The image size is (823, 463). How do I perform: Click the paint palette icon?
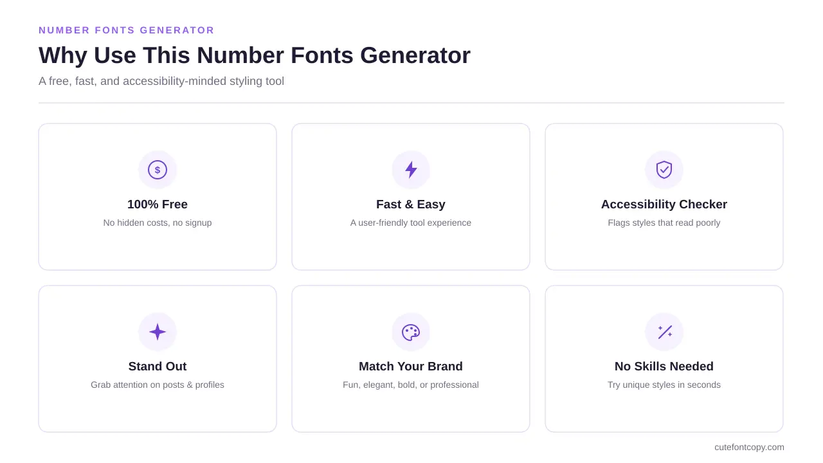[x=411, y=332]
